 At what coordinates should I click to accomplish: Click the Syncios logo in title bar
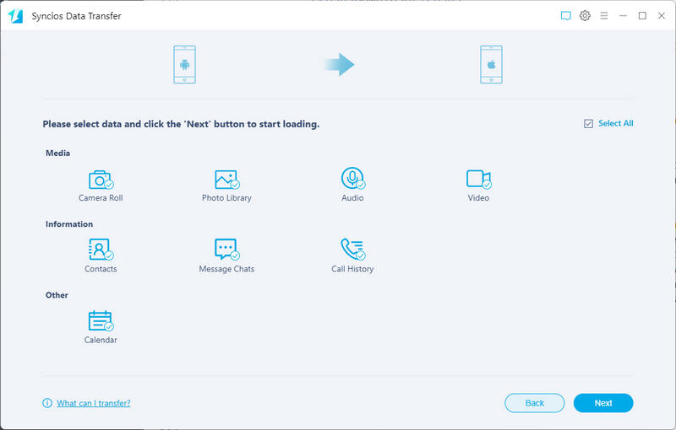[x=15, y=16]
